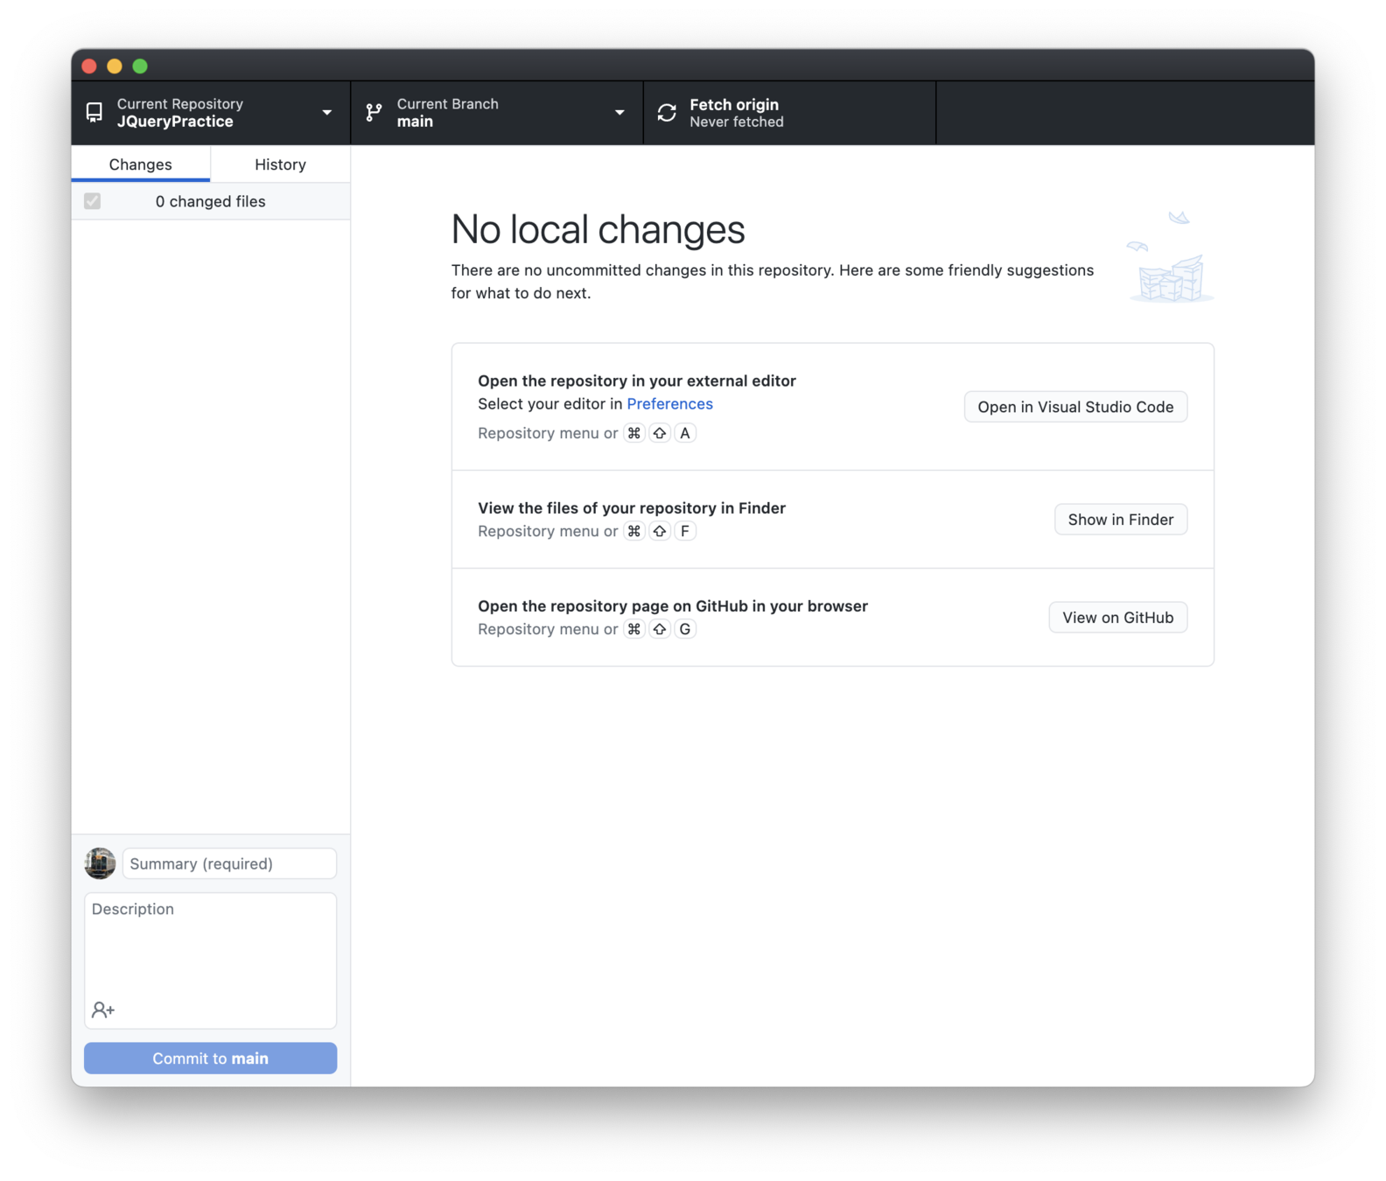Click the Show in Finder button
Viewport: 1386px width, 1181px height.
(x=1120, y=520)
